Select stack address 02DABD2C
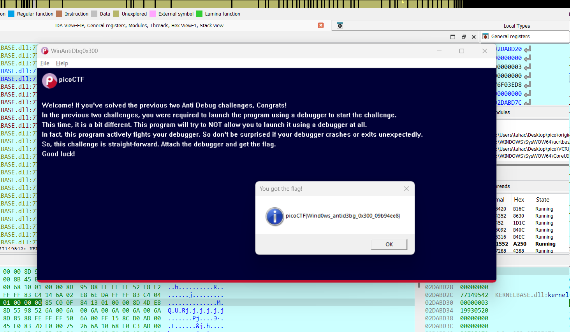The image size is (570, 332). (x=439, y=295)
